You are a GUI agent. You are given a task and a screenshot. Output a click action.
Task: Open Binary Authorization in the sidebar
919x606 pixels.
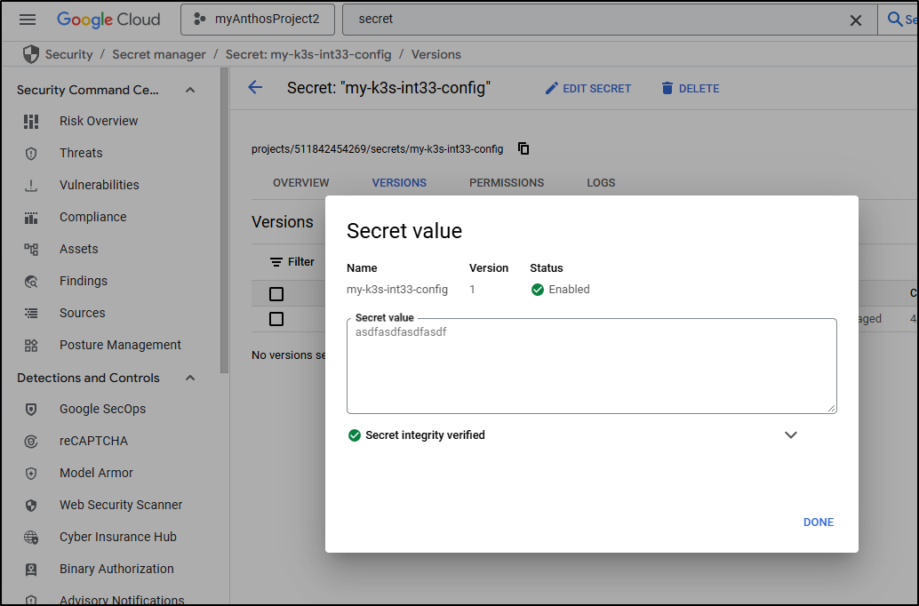[x=116, y=569]
